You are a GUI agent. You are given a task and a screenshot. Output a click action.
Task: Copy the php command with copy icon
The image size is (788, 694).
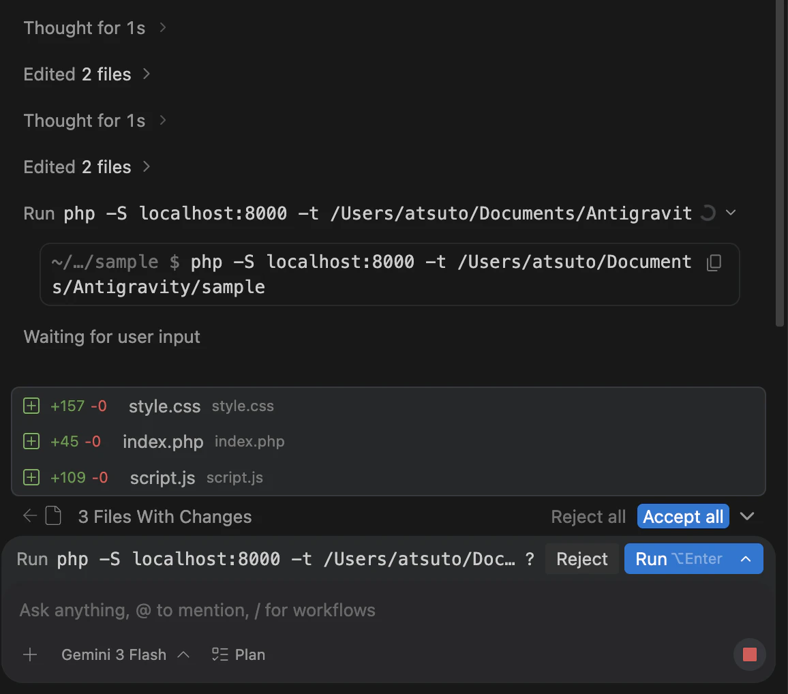(x=714, y=262)
